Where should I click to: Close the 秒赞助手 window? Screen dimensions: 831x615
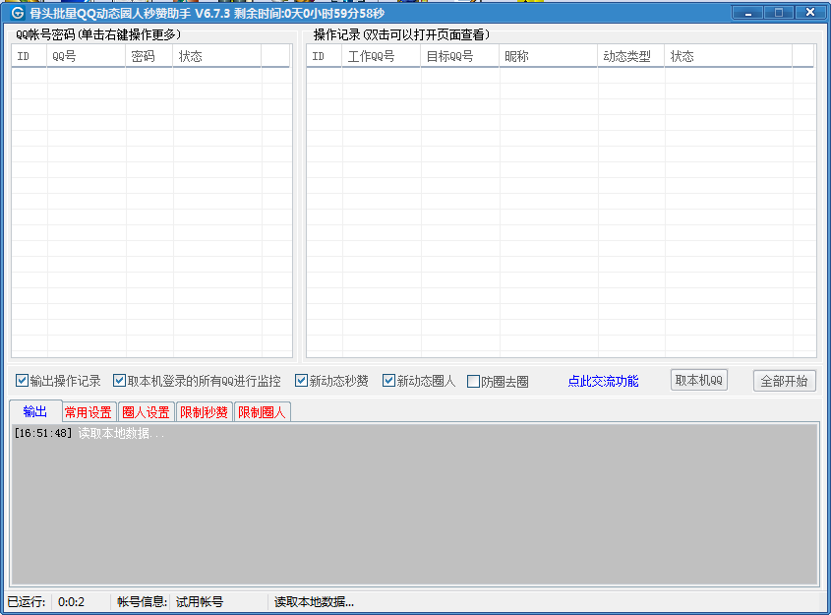pyautogui.click(x=809, y=13)
